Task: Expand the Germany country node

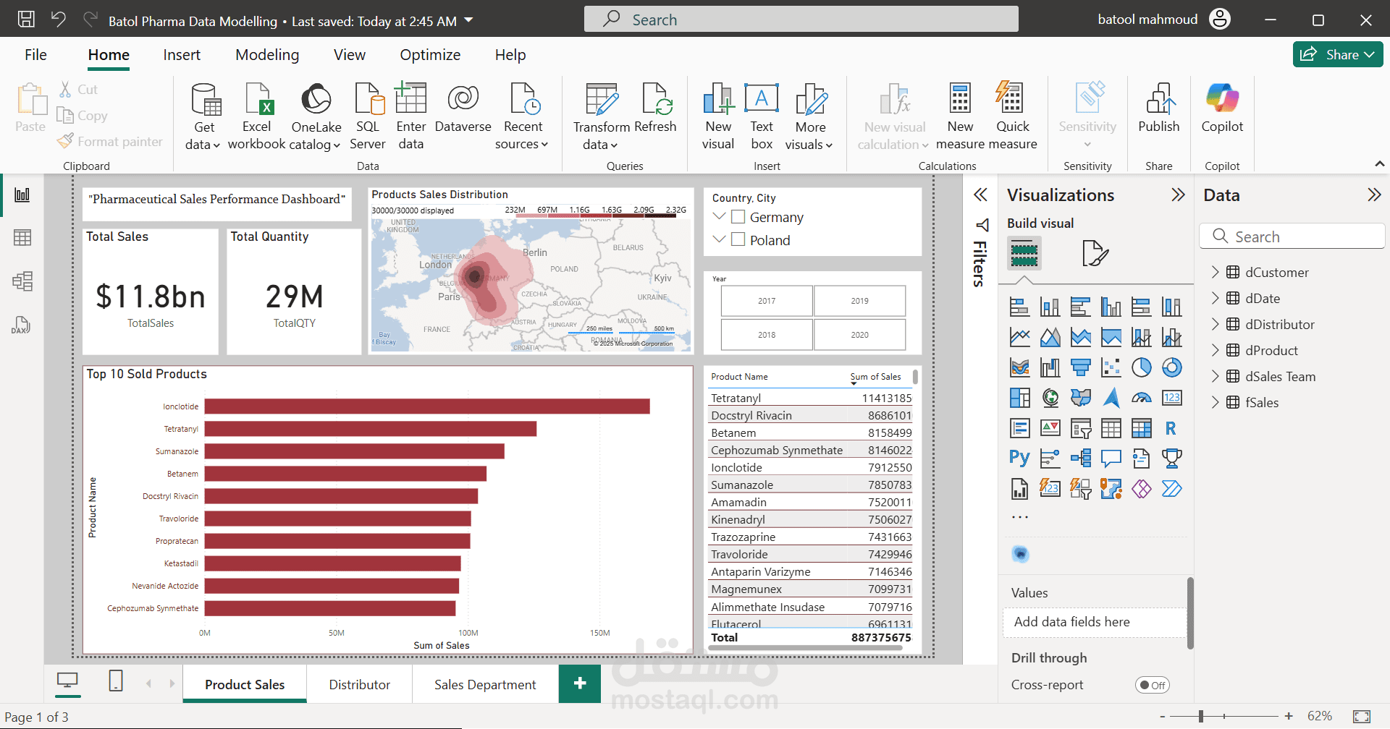Action: pos(719,216)
